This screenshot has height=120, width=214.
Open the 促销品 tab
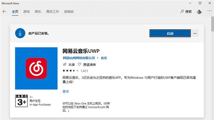[69, 12]
